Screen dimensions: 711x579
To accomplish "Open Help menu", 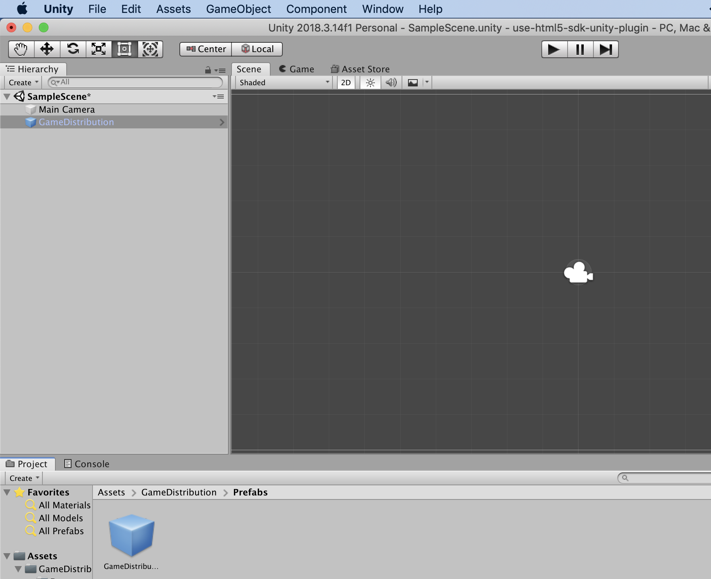I will click(x=430, y=9).
